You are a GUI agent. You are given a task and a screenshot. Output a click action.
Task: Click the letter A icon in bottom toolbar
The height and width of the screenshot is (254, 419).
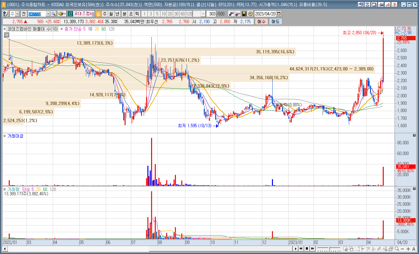pos(414,249)
